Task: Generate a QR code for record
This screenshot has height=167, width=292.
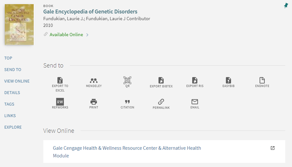Action: pos(127,80)
